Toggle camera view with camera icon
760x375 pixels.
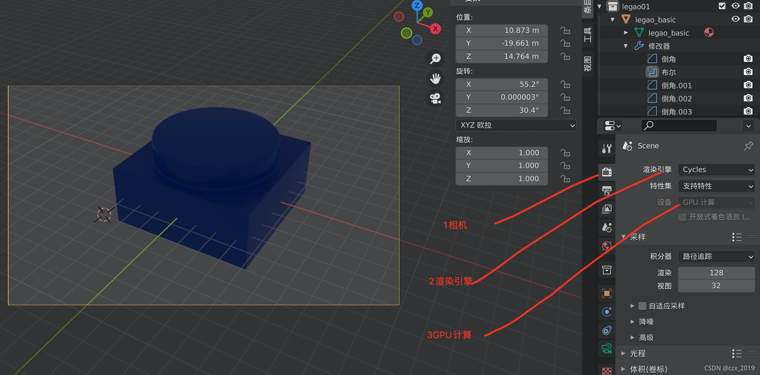435,98
